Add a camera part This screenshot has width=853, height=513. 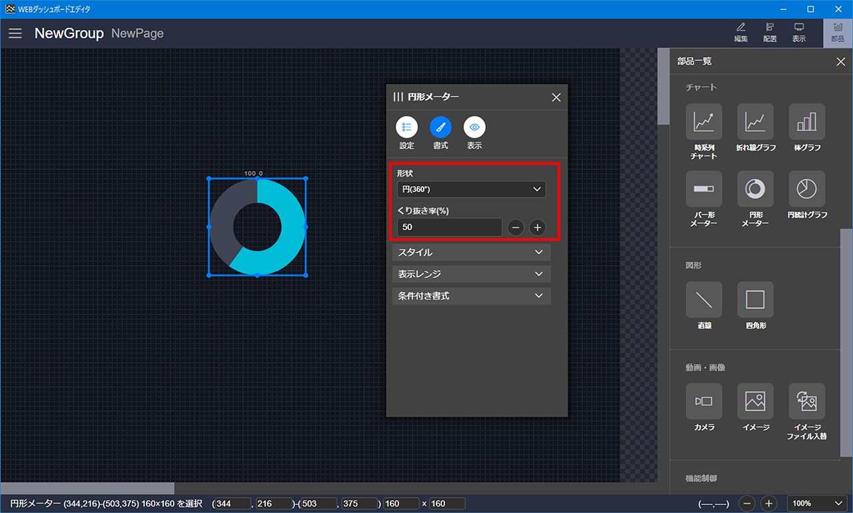pyautogui.click(x=704, y=401)
